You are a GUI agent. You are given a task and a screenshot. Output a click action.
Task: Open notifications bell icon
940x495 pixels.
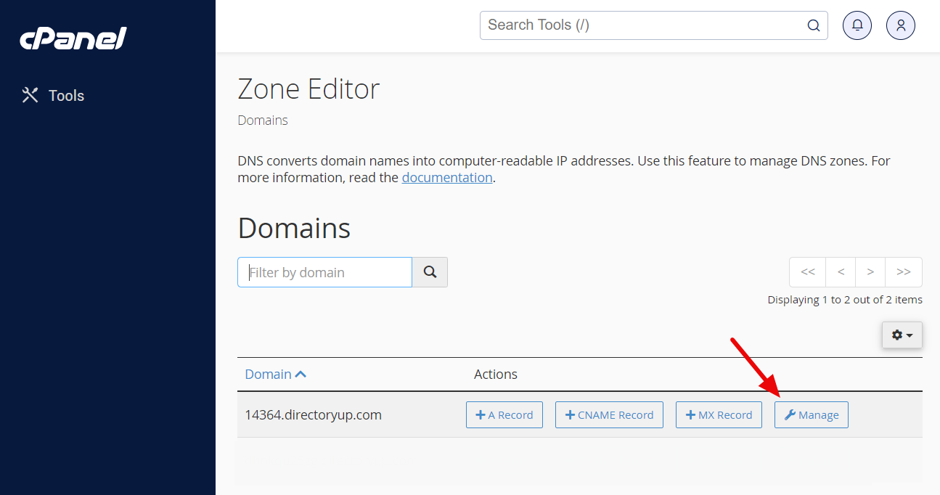(857, 25)
